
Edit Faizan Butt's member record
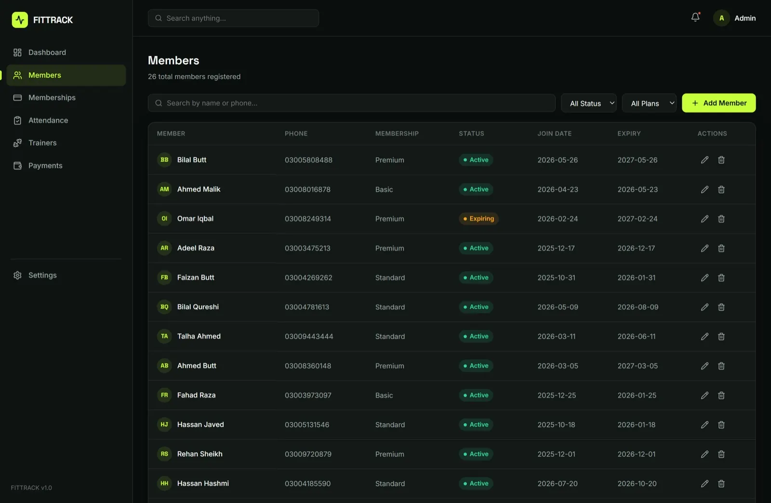[x=705, y=278]
